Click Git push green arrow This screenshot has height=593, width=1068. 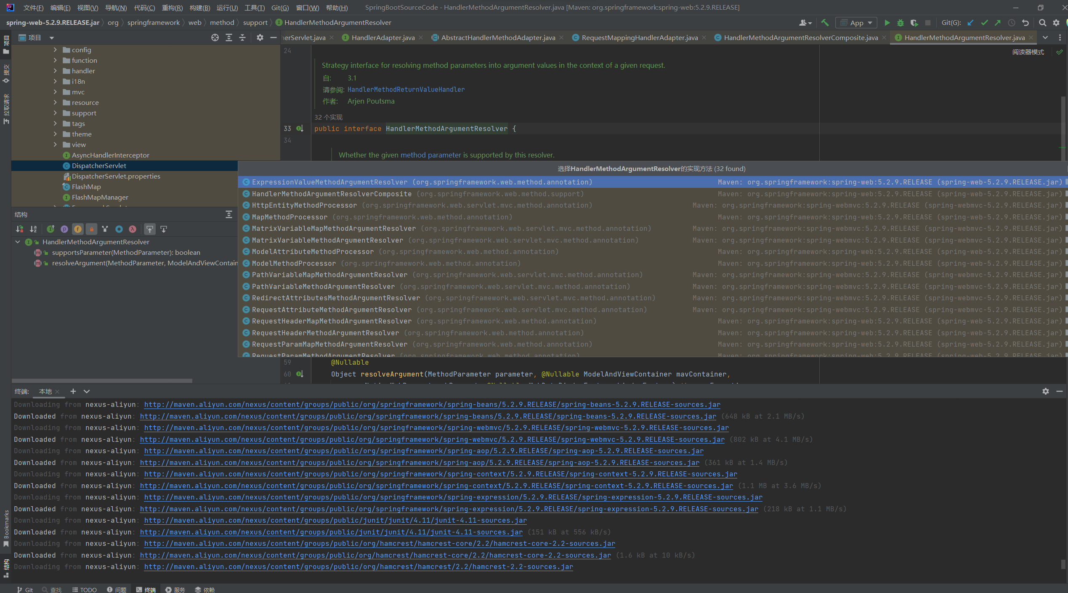(998, 23)
